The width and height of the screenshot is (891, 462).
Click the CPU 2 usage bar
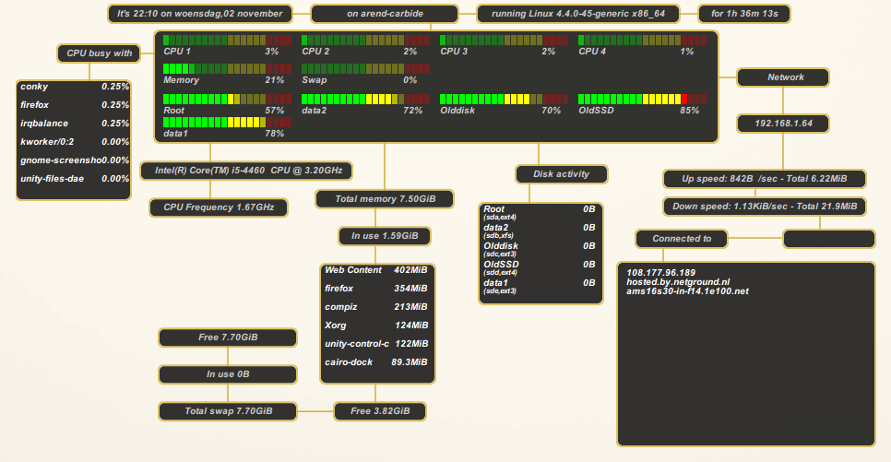pyautogui.click(x=365, y=40)
